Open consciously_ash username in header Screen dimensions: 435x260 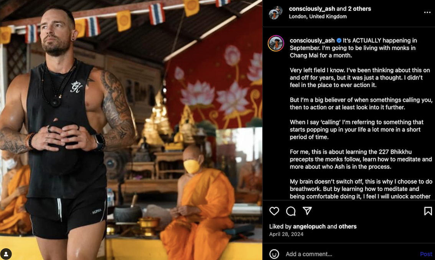point(312,8)
